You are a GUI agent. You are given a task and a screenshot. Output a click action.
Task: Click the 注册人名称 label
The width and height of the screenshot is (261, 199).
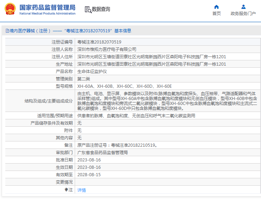click(62, 49)
